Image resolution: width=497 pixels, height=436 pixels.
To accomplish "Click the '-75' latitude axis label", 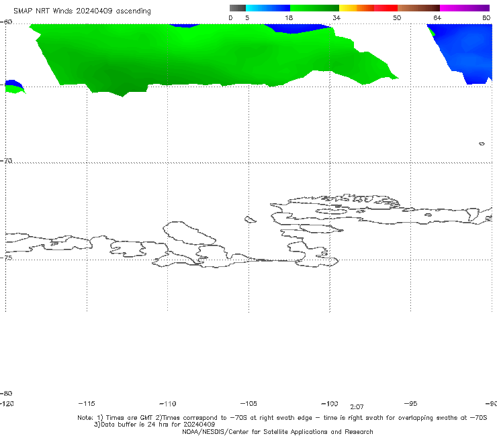I will point(6,258).
